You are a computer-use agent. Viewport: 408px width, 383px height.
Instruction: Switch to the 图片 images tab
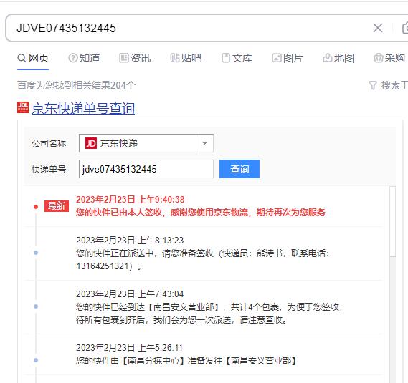point(288,58)
